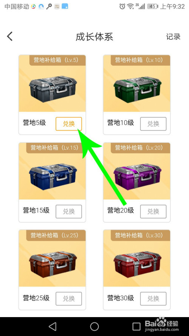
Task: Tap the green Lv.10 supply box image
Action: click(137, 88)
